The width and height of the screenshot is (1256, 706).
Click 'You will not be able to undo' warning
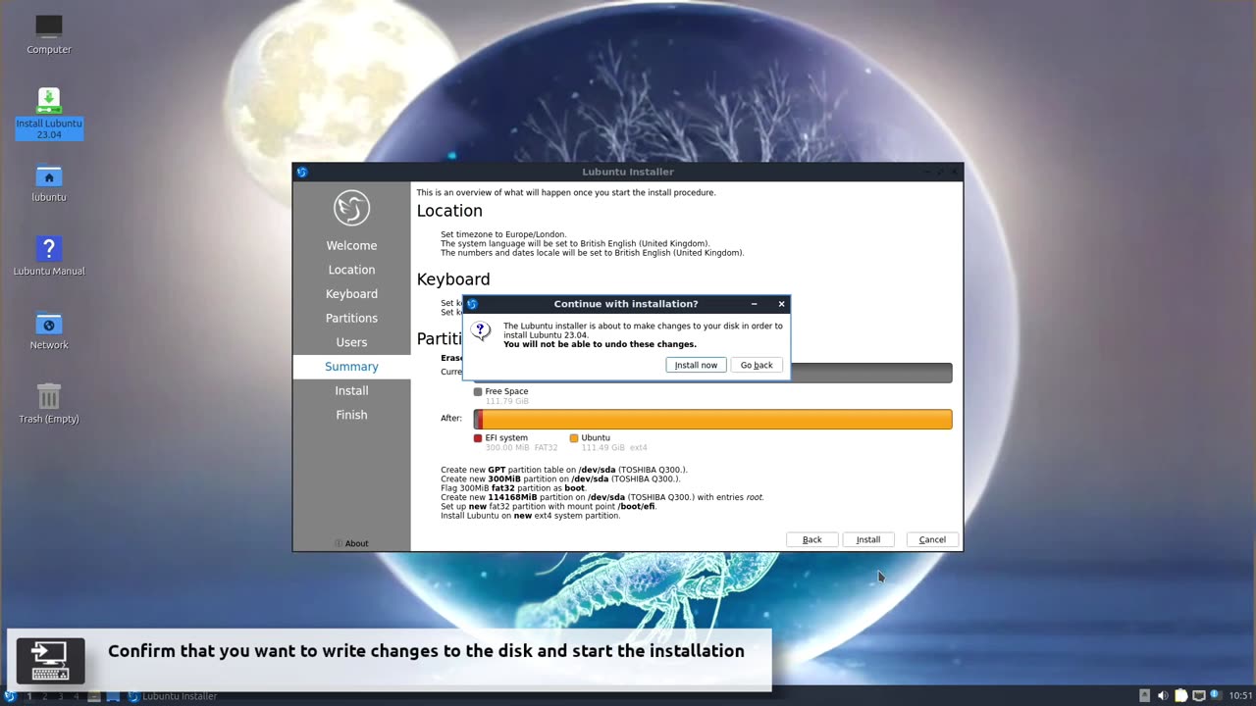(600, 344)
